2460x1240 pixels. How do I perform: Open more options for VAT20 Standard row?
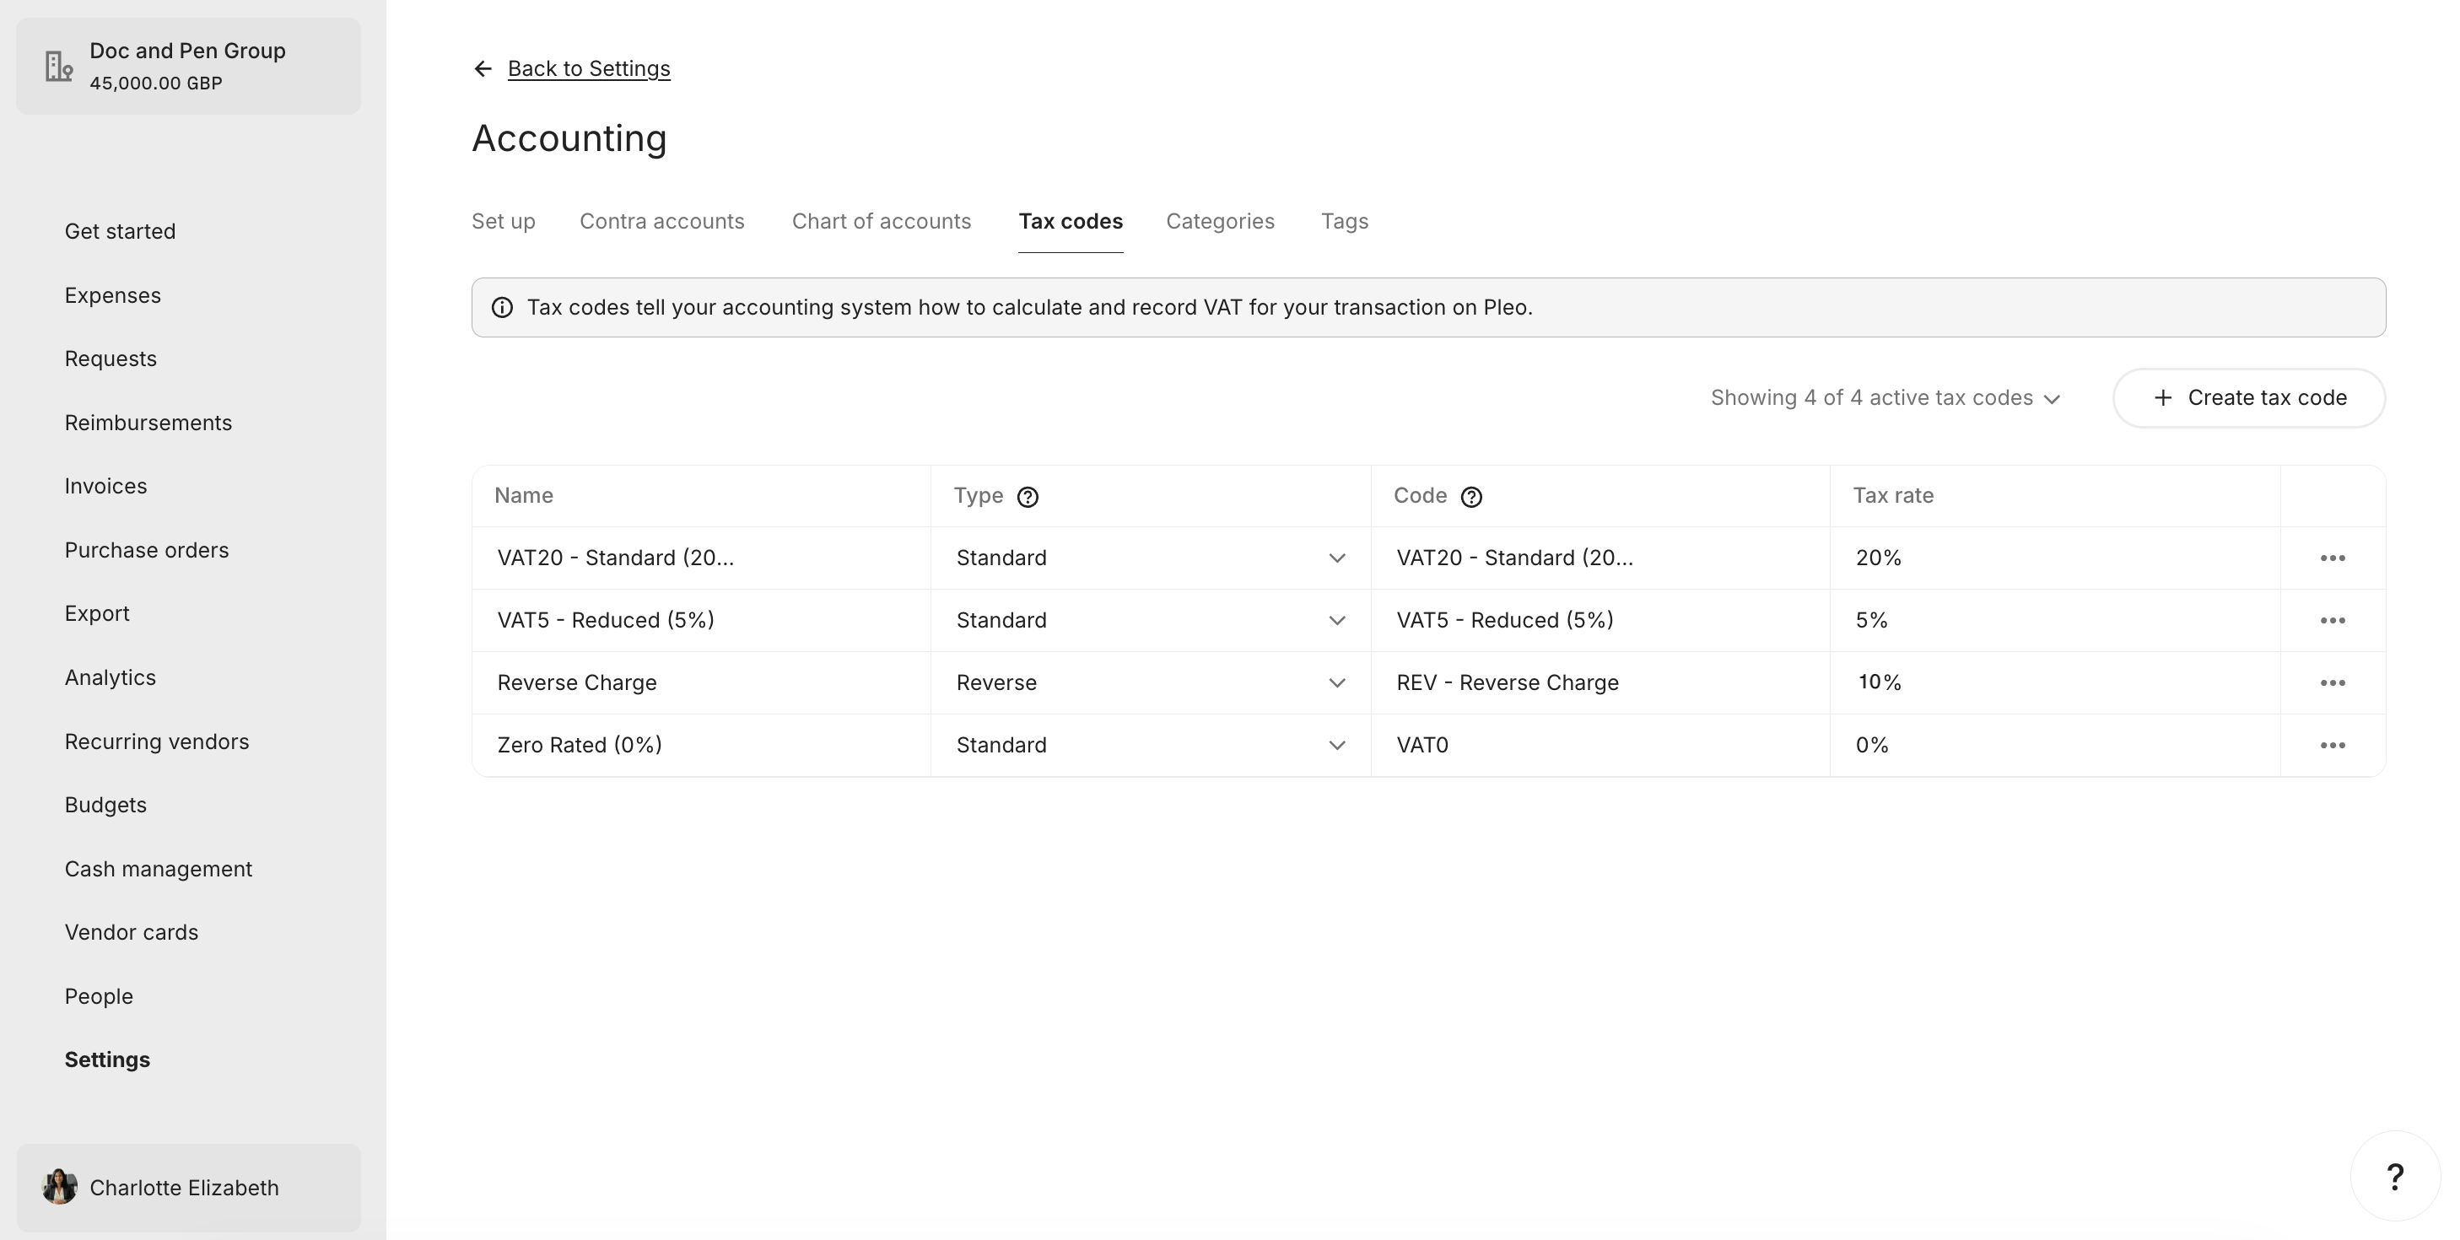coord(2332,558)
